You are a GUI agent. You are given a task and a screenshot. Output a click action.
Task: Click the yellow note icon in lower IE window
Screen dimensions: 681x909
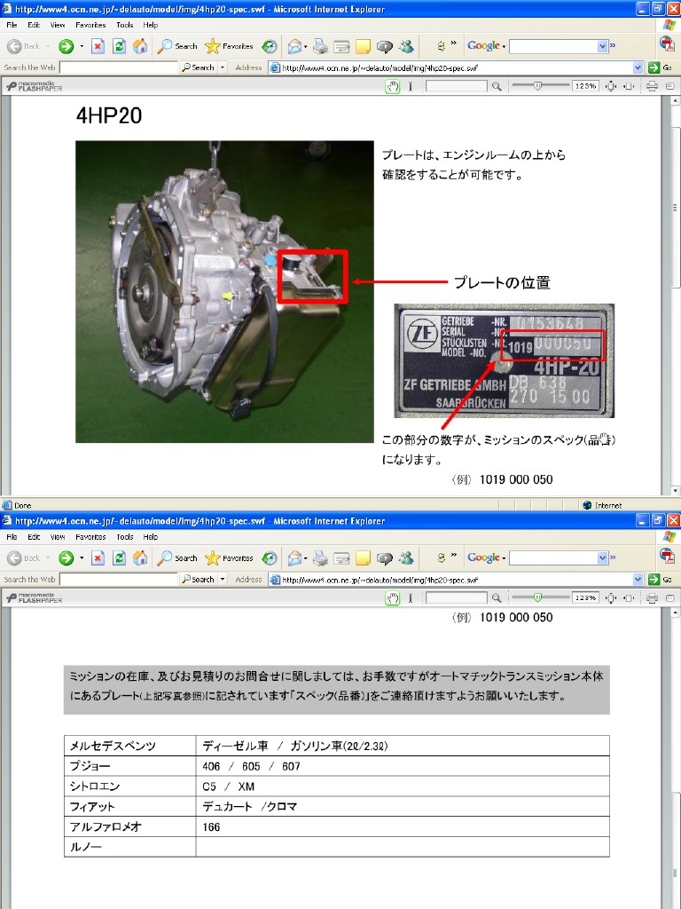[363, 558]
